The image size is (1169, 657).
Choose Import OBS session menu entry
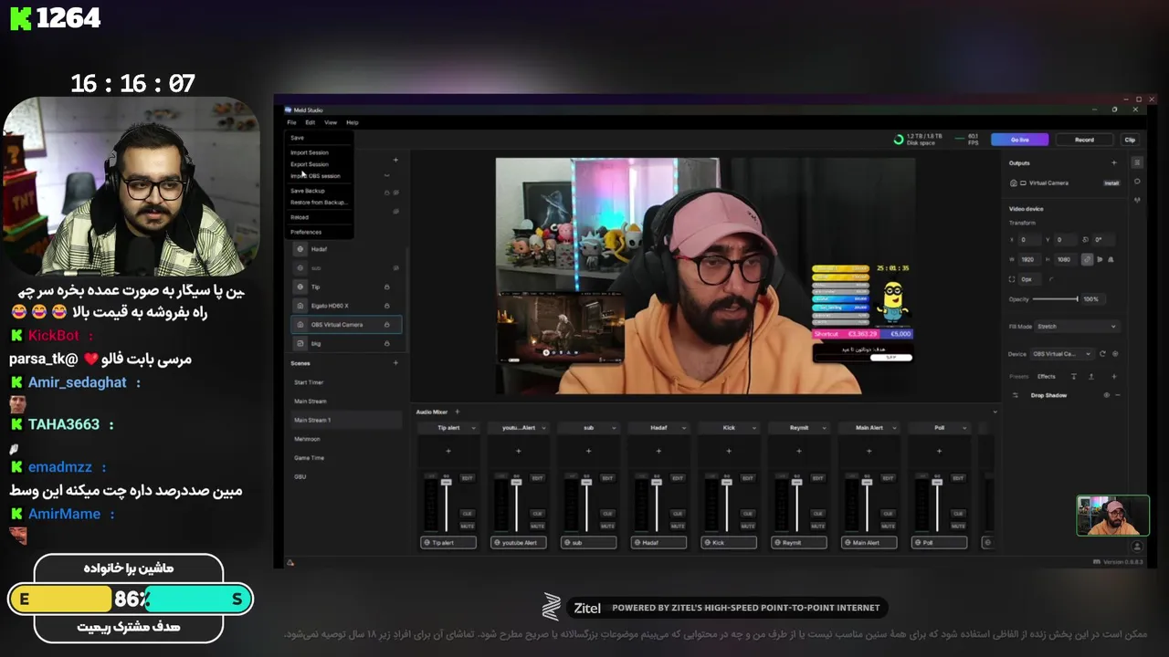(315, 176)
